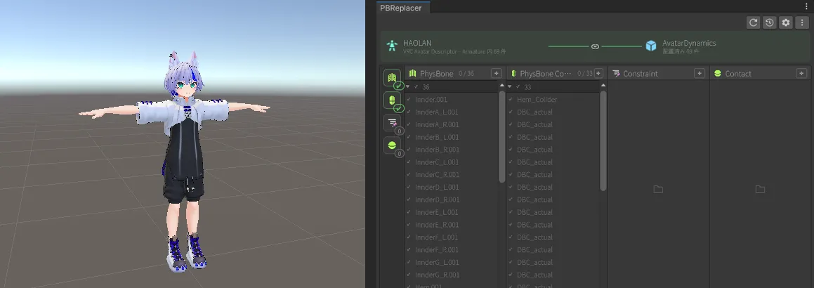814x288 pixels.
Task: Click the up arrow above the PhysBone list scrollbar
Action: pyautogui.click(x=502, y=86)
